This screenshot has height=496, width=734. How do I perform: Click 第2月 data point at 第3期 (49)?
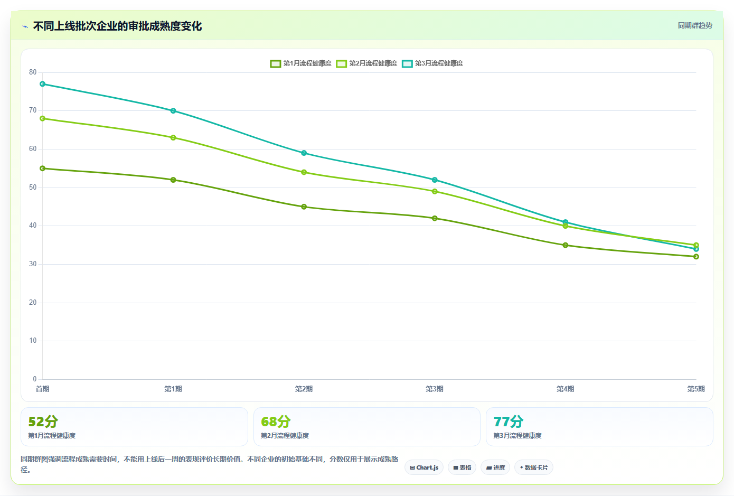pyautogui.click(x=435, y=192)
